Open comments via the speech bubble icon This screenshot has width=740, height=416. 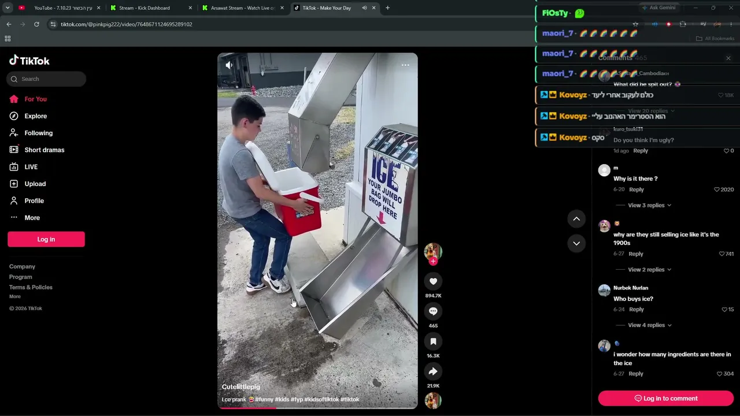[433, 311]
